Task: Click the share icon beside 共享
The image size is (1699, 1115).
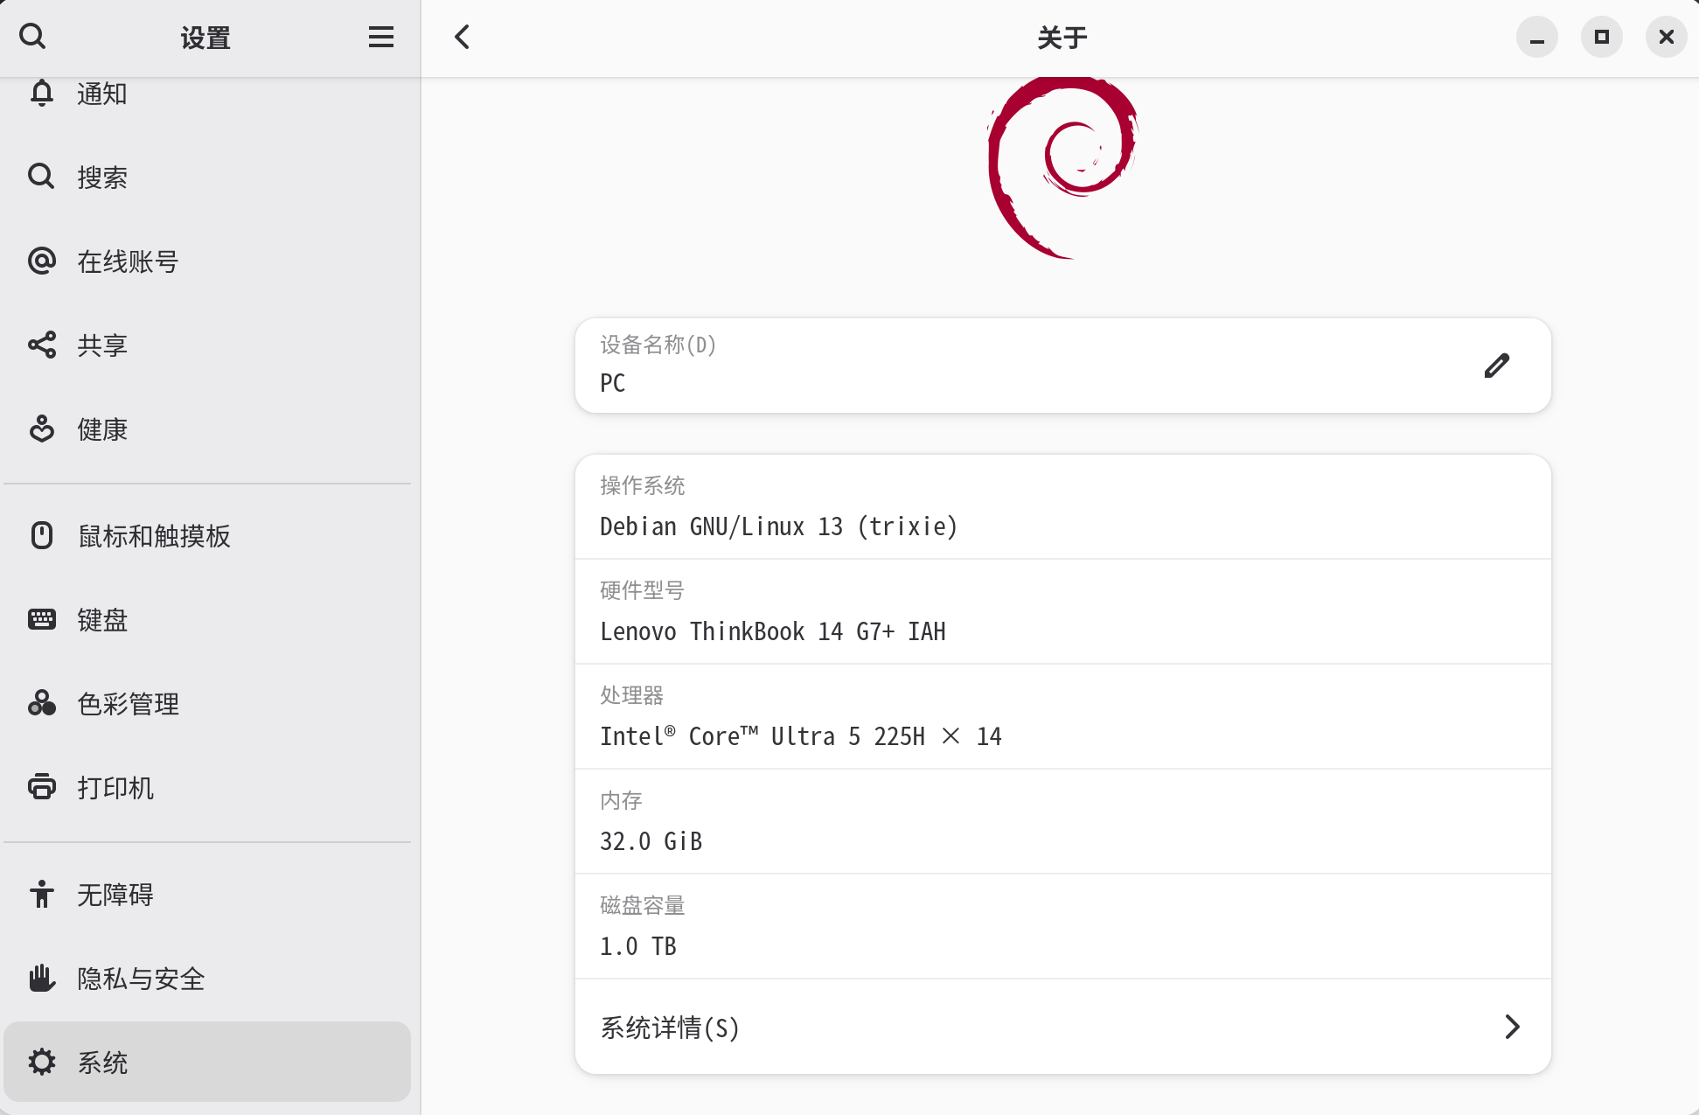Action: tap(42, 345)
